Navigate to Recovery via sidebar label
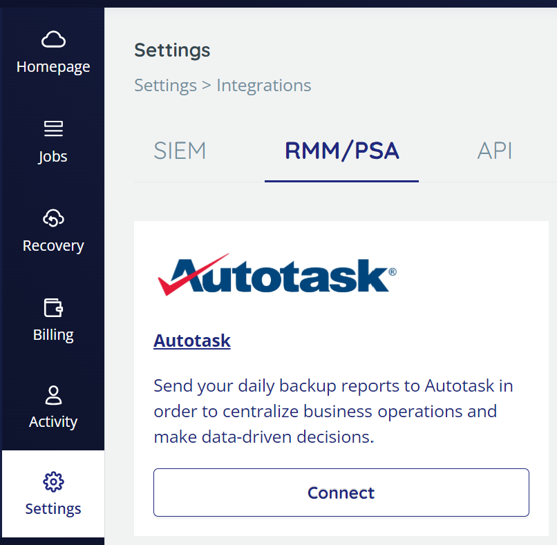Screen dimensions: 557x545 (53, 246)
